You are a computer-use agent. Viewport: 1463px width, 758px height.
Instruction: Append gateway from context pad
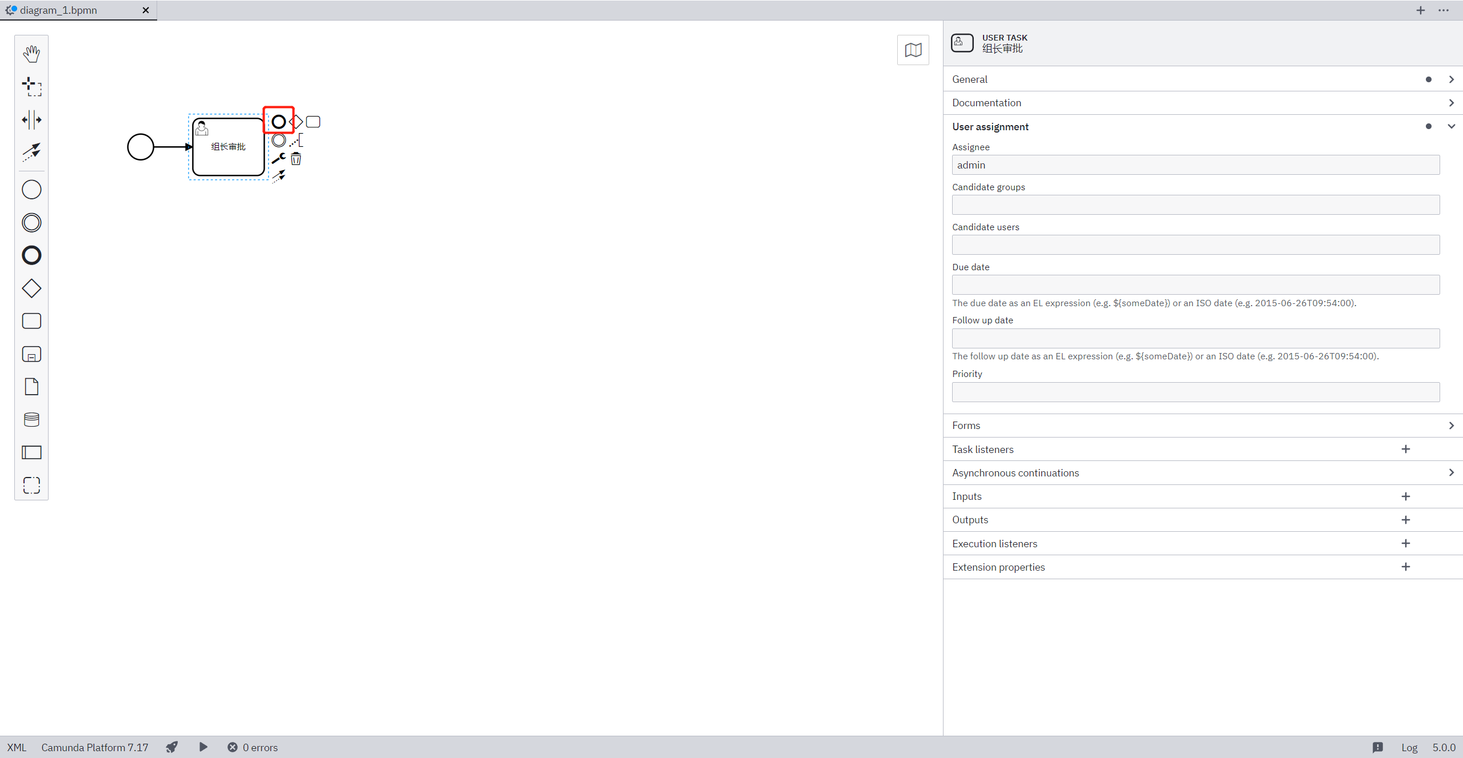(x=296, y=122)
